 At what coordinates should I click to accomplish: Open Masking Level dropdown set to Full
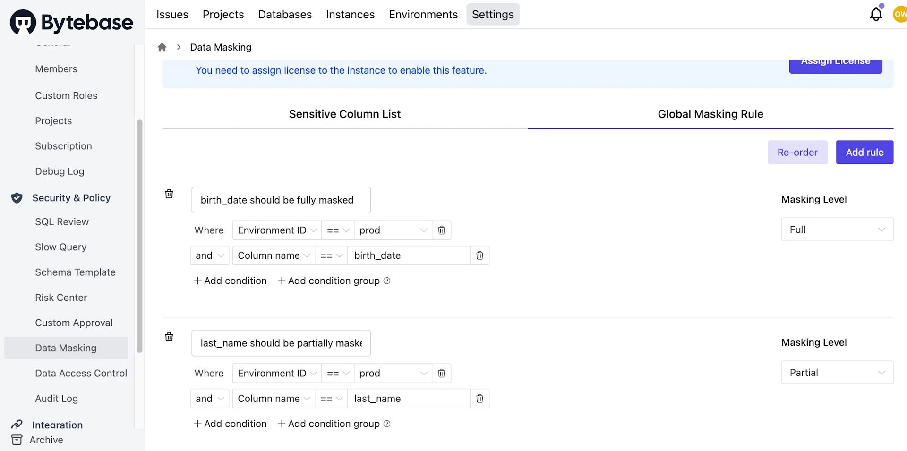(837, 230)
